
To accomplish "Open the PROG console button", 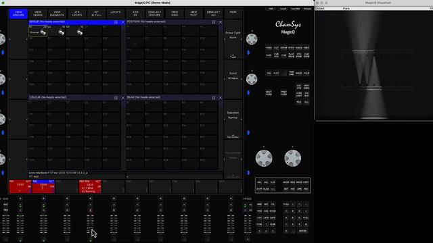I will [269, 48].
